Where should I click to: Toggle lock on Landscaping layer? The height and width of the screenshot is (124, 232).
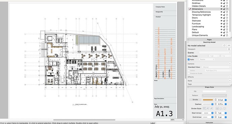click(x=224, y=27)
